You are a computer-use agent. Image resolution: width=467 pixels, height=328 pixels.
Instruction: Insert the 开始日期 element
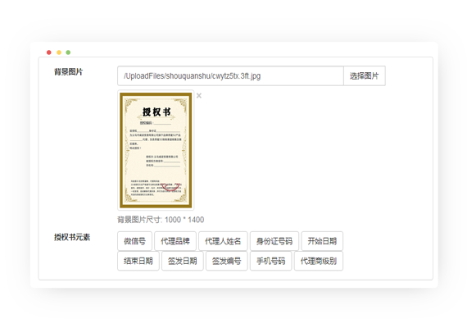tap(322, 241)
